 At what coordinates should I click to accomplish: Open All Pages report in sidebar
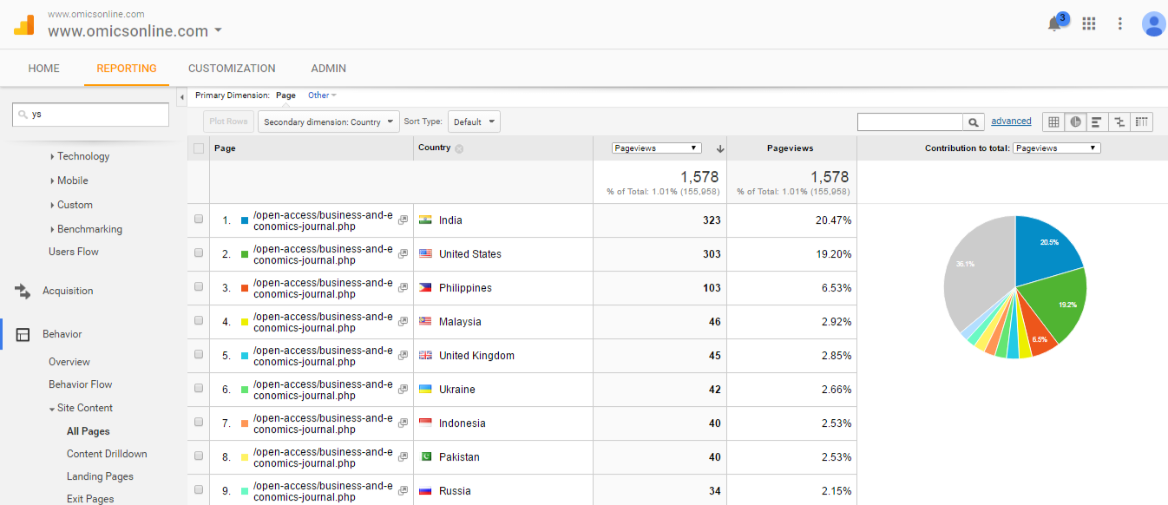(x=89, y=431)
